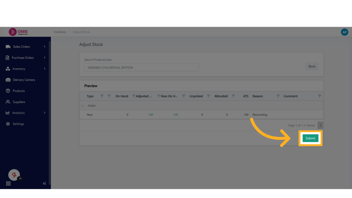Collapse the Color group row
352x198 pixels.
click(x=83, y=106)
